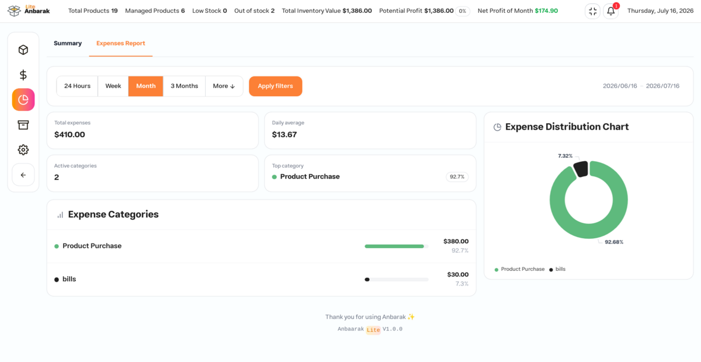Expand the More range dropdown
This screenshot has height=362, width=701.
click(224, 86)
